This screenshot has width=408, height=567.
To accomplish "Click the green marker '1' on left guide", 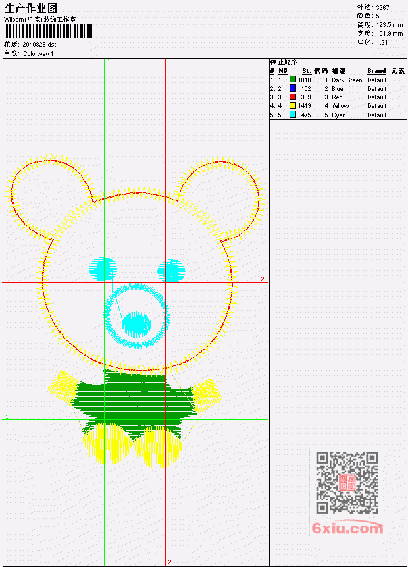I will click(7, 417).
